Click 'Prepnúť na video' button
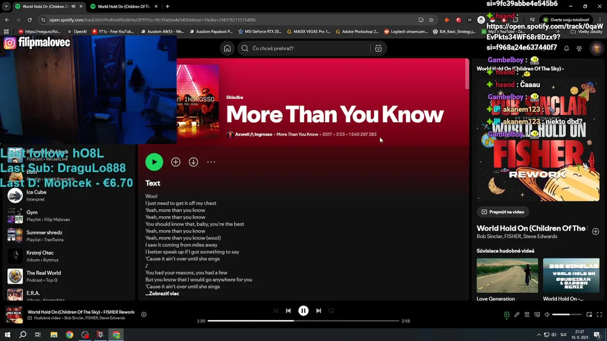This screenshot has height=341, width=607. [503, 212]
